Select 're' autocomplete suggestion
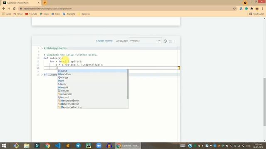The width and height of the screenshot is (266, 149). tap(92, 81)
